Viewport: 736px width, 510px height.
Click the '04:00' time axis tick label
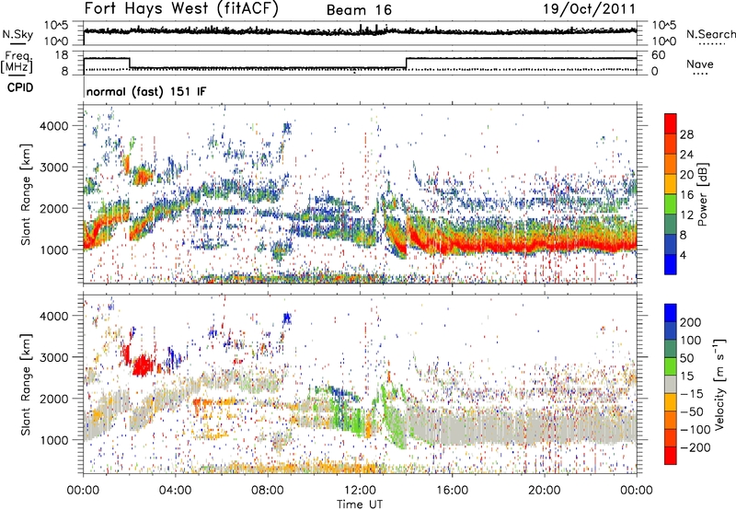tap(176, 491)
